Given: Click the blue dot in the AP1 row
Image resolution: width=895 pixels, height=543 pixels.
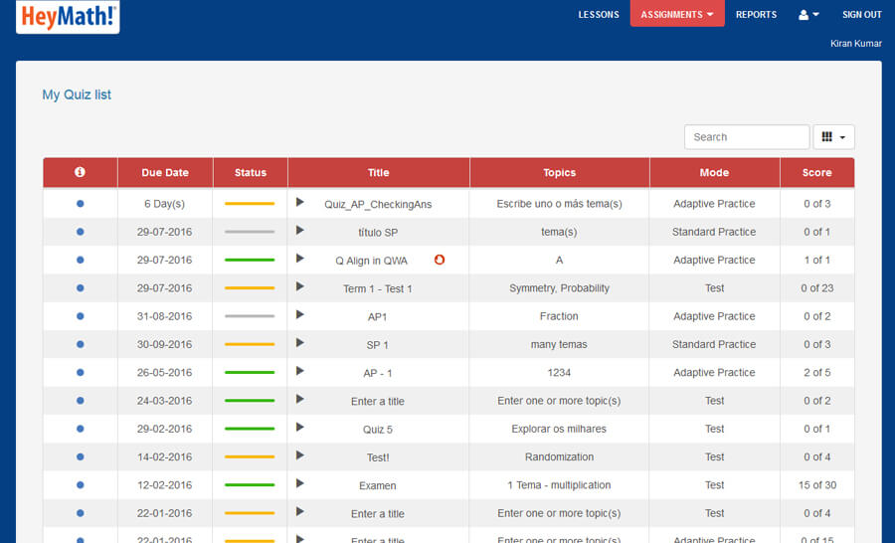Looking at the screenshot, I should click(x=80, y=316).
